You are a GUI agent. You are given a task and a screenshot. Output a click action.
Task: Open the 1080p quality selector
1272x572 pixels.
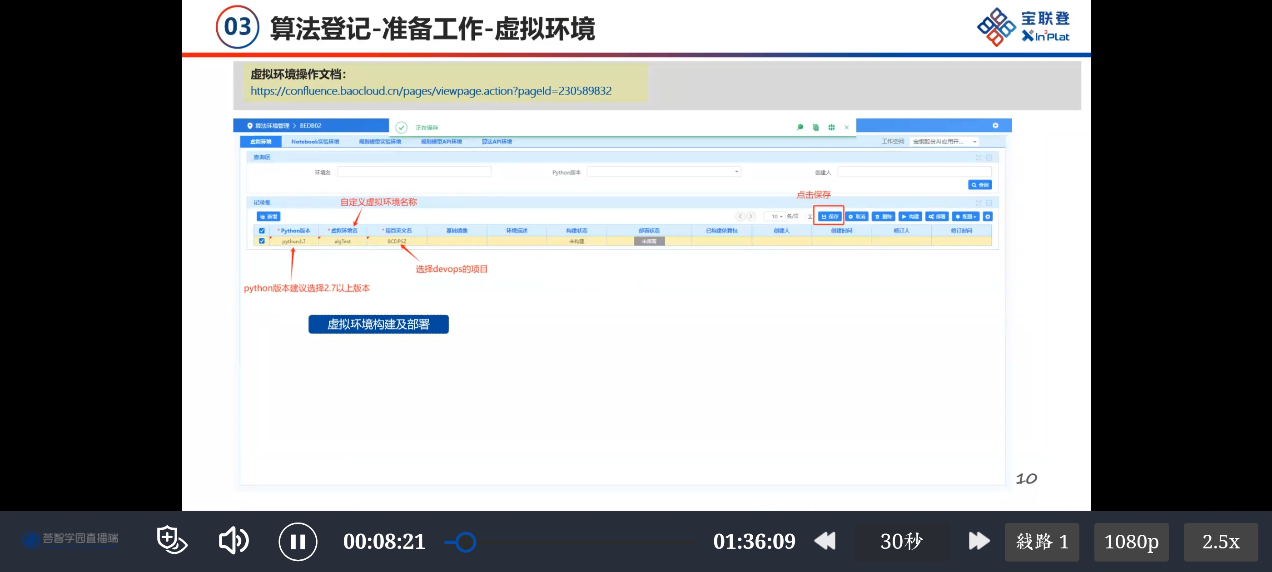(1131, 542)
